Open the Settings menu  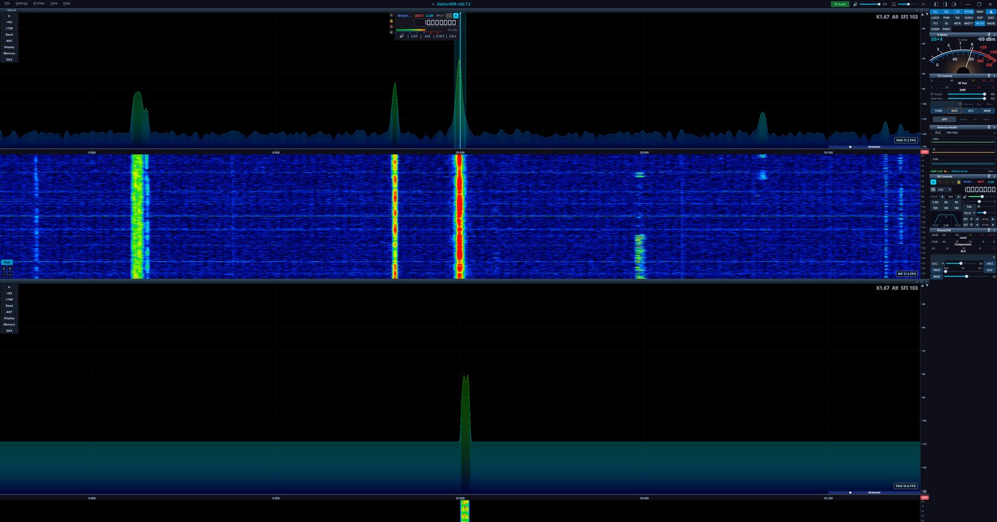pos(22,4)
